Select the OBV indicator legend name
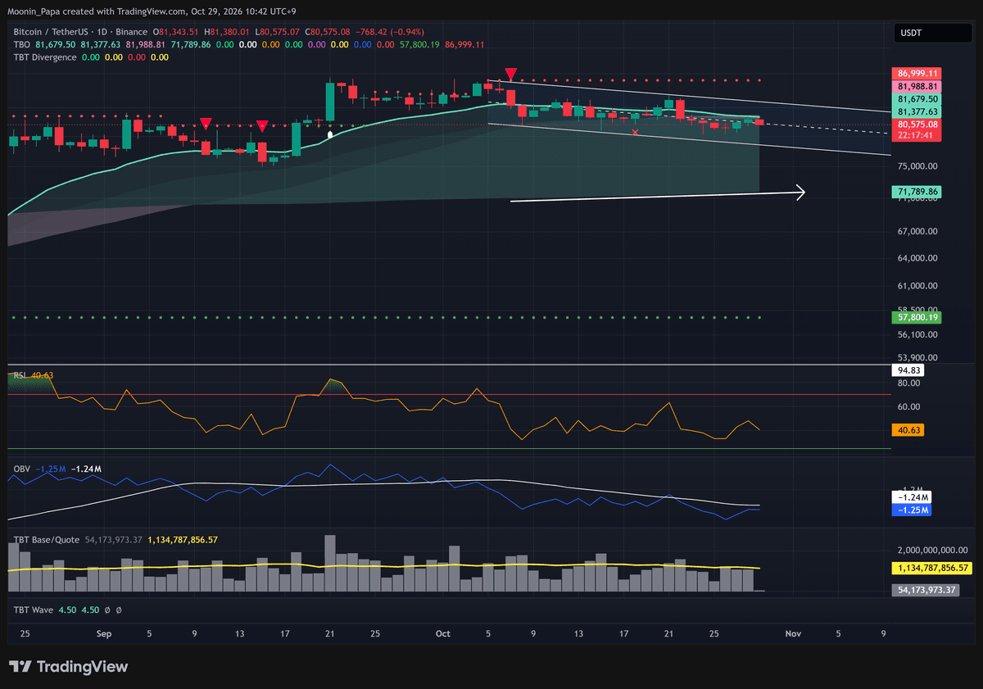The height and width of the screenshot is (689, 983). pyautogui.click(x=23, y=469)
